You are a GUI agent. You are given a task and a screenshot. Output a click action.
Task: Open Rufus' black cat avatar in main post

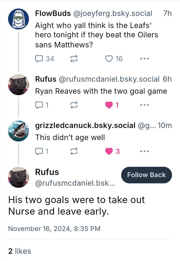pyautogui.click(x=18, y=177)
